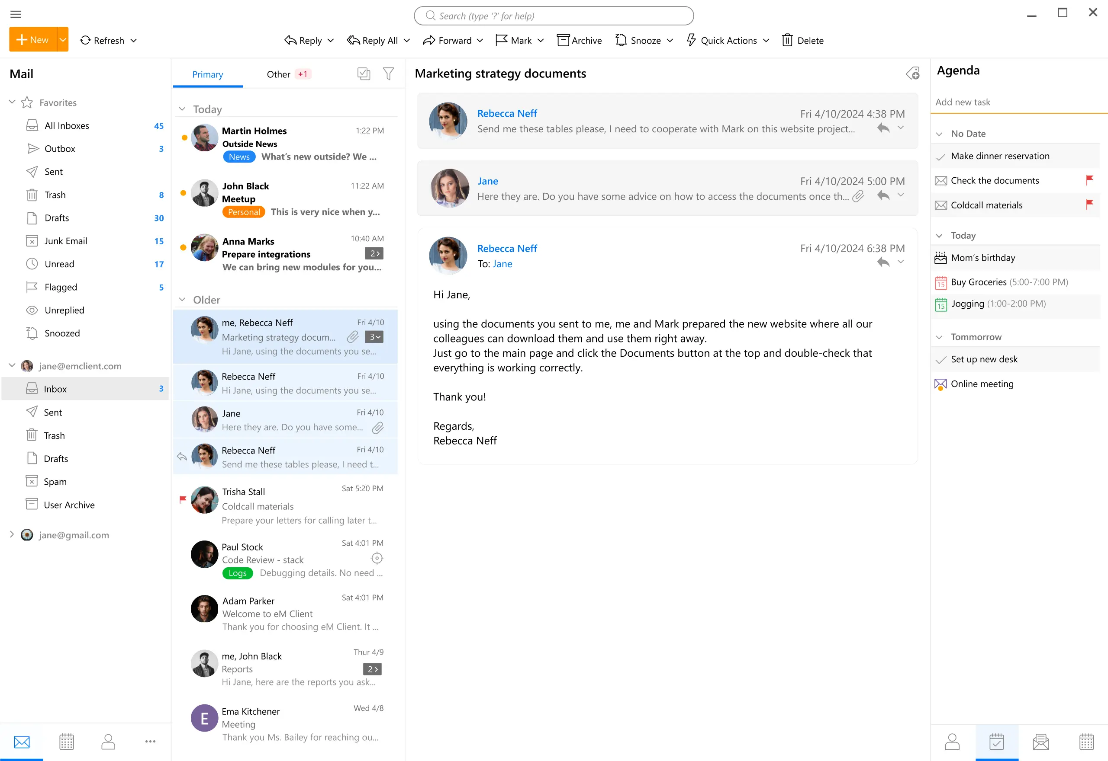This screenshot has width=1108, height=761.
Task: Refresh the mailbox
Action: point(103,40)
